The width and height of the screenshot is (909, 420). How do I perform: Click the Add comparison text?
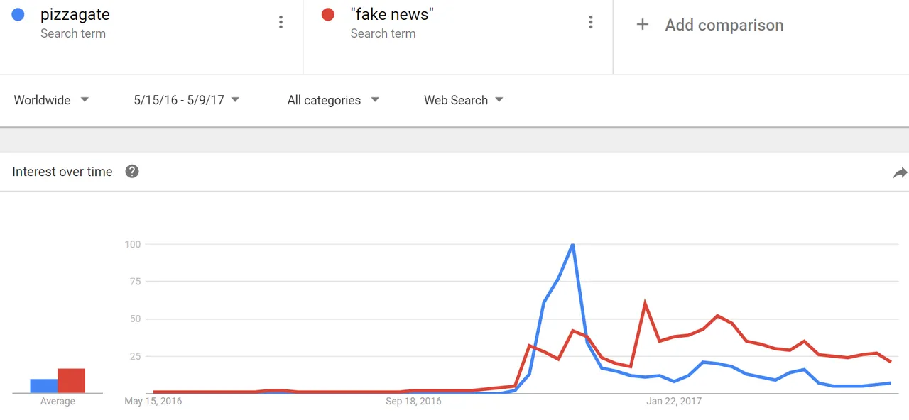coord(724,25)
